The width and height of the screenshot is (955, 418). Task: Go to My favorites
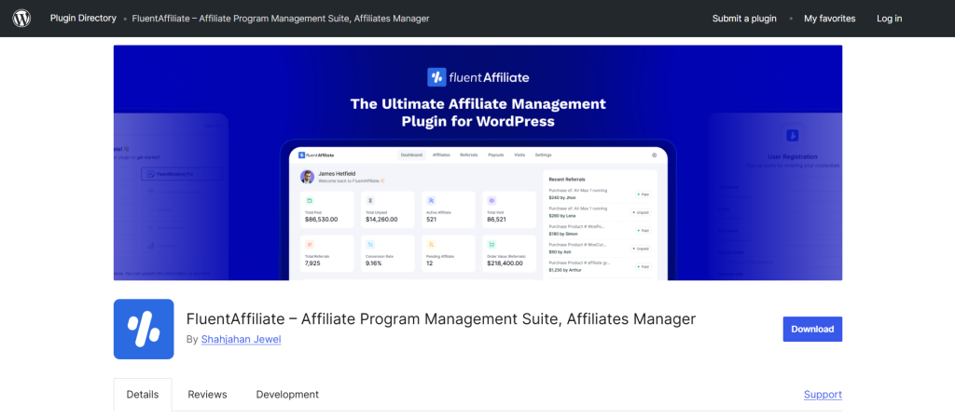829,19
